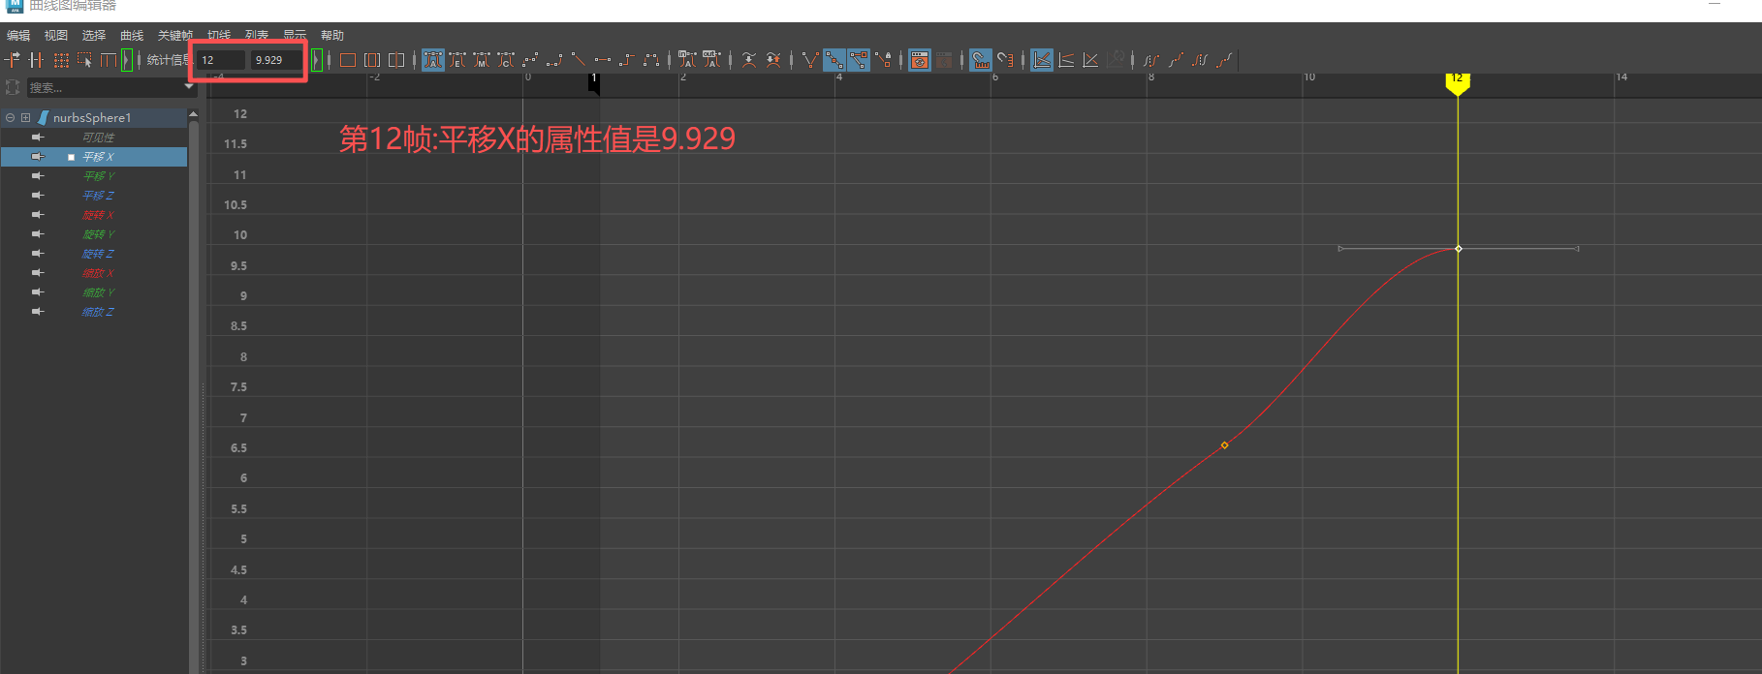This screenshot has width=1762, height=674.
Task: Apply Linear tangents icon
Action: click(x=579, y=60)
